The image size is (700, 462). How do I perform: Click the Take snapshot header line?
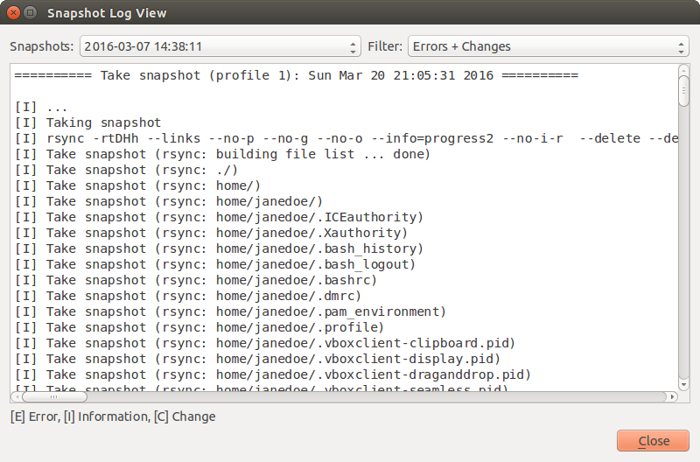pos(297,75)
